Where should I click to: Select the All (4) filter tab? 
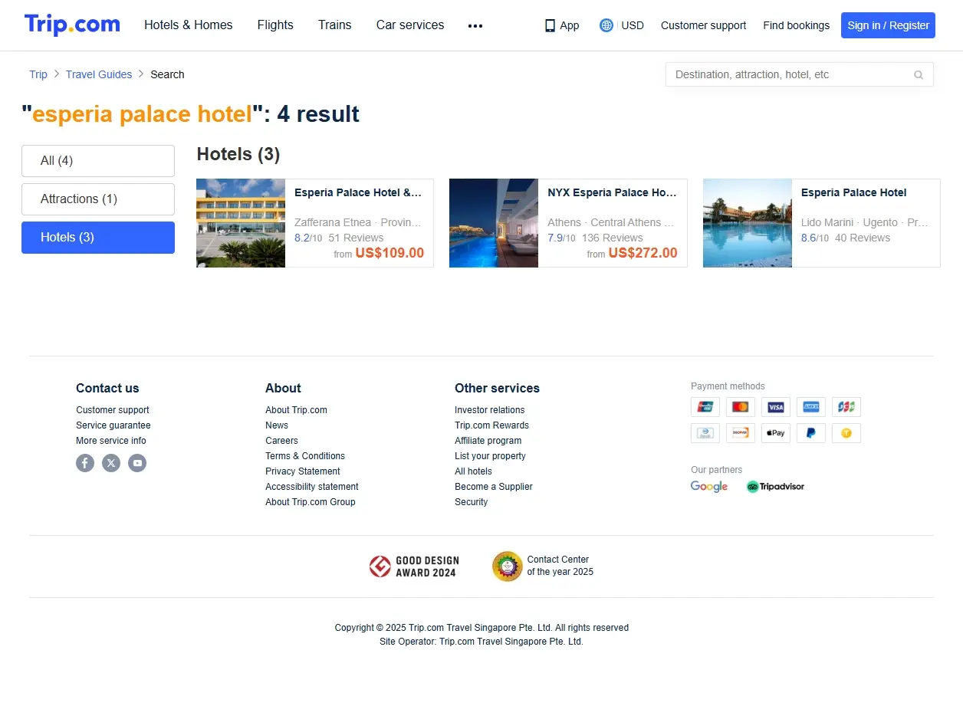98,161
